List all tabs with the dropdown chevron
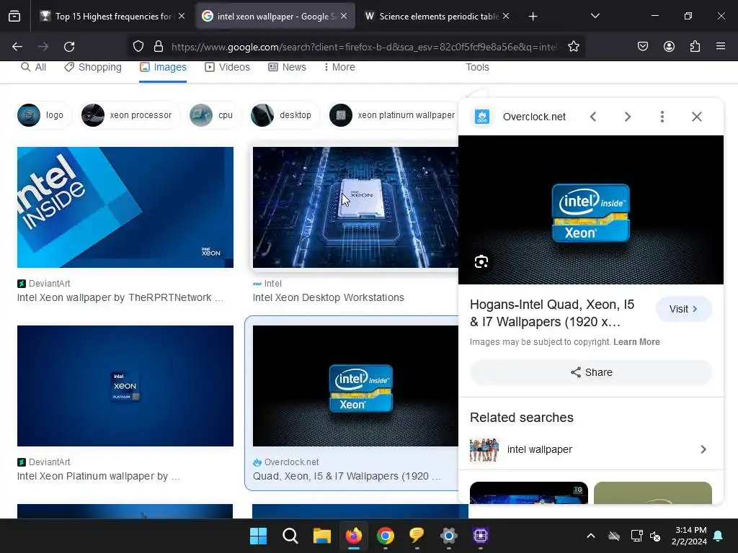Screen dimensions: 738x553 (x=595, y=16)
